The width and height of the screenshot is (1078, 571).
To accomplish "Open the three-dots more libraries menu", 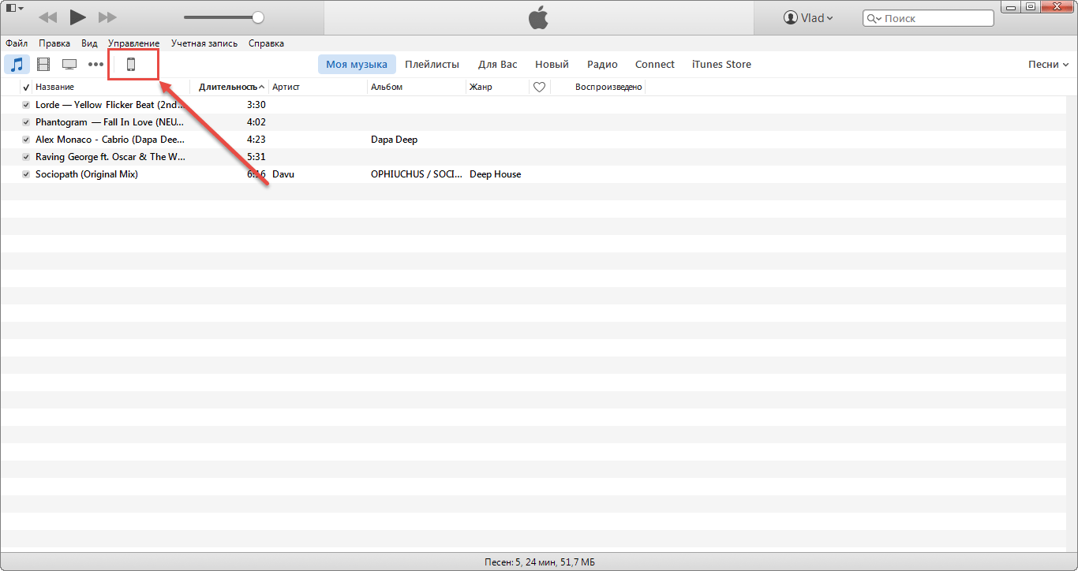I will coord(95,65).
